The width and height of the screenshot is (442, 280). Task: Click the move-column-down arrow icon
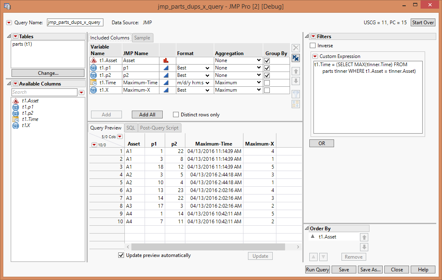(x=296, y=81)
